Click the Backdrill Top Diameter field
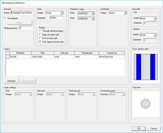Screen dimensions: 163x133 [150, 23]
